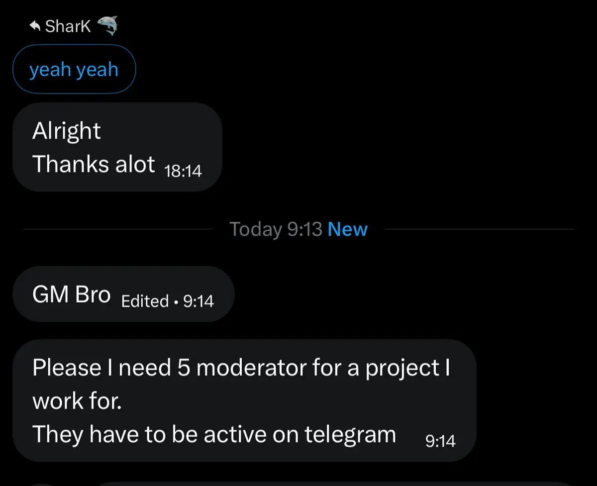Click the "Edited" label on GM Bro
This screenshot has height=486, width=597.
click(145, 301)
